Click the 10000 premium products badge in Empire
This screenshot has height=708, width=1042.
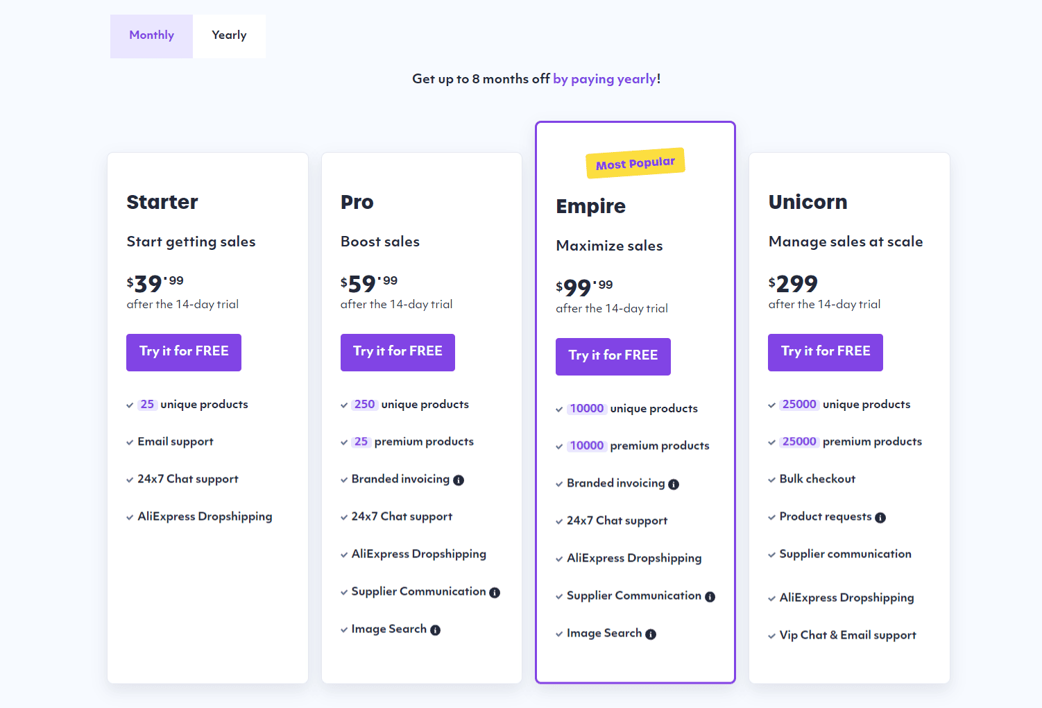coord(588,446)
